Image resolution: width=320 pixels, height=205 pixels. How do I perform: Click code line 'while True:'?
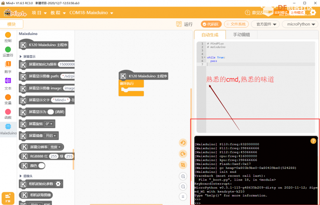click(x=216, y=57)
